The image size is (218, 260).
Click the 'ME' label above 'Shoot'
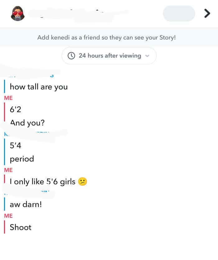(8, 216)
